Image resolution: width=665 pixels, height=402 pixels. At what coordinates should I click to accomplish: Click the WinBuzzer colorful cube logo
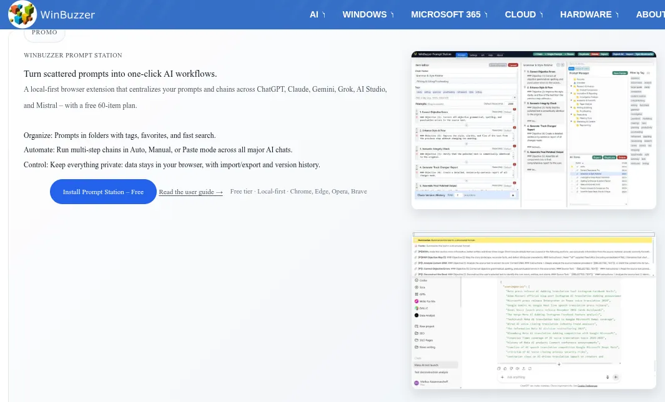point(22,14)
